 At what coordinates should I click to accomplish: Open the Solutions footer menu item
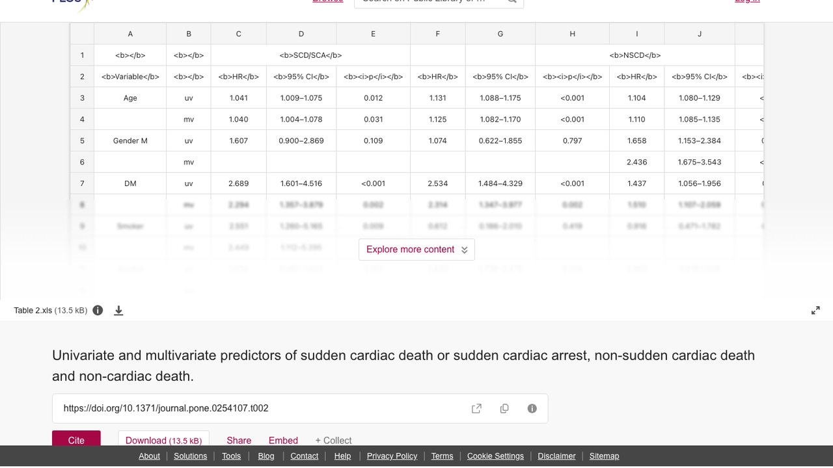click(x=191, y=456)
